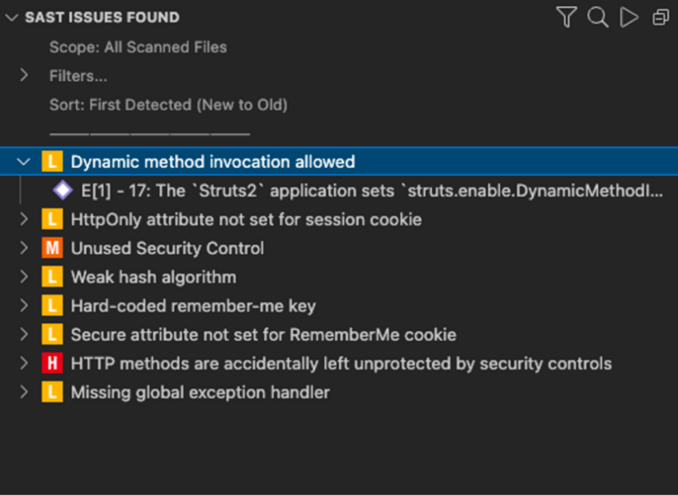
Task: Run a new scan using the play icon
Action: 629,18
